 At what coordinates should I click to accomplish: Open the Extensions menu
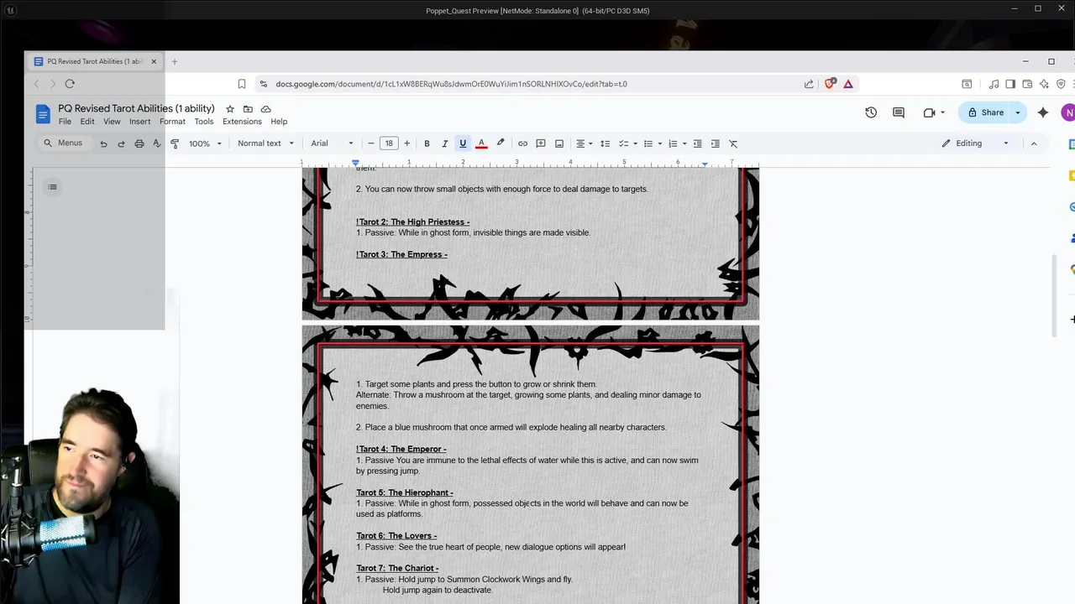point(242,122)
